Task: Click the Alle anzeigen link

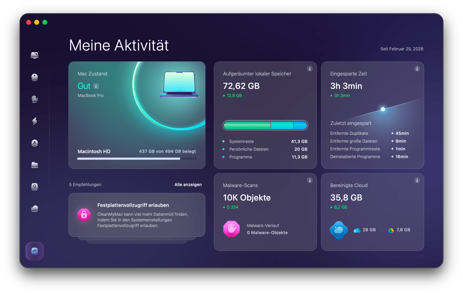Action: [x=188, y=185]
